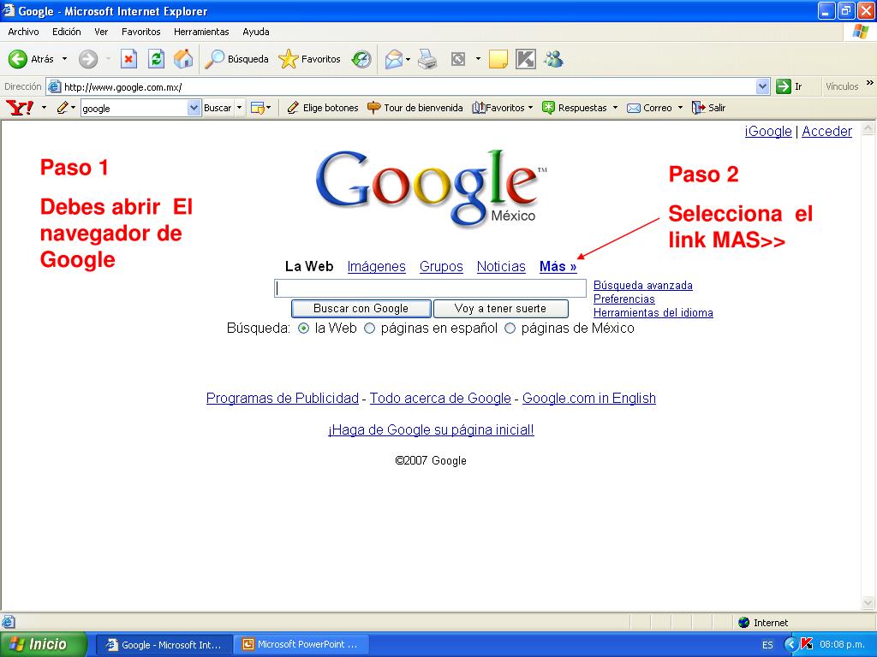Click the Inicio start button
This screenshot has height=657, width=877.
pos(43,644)
